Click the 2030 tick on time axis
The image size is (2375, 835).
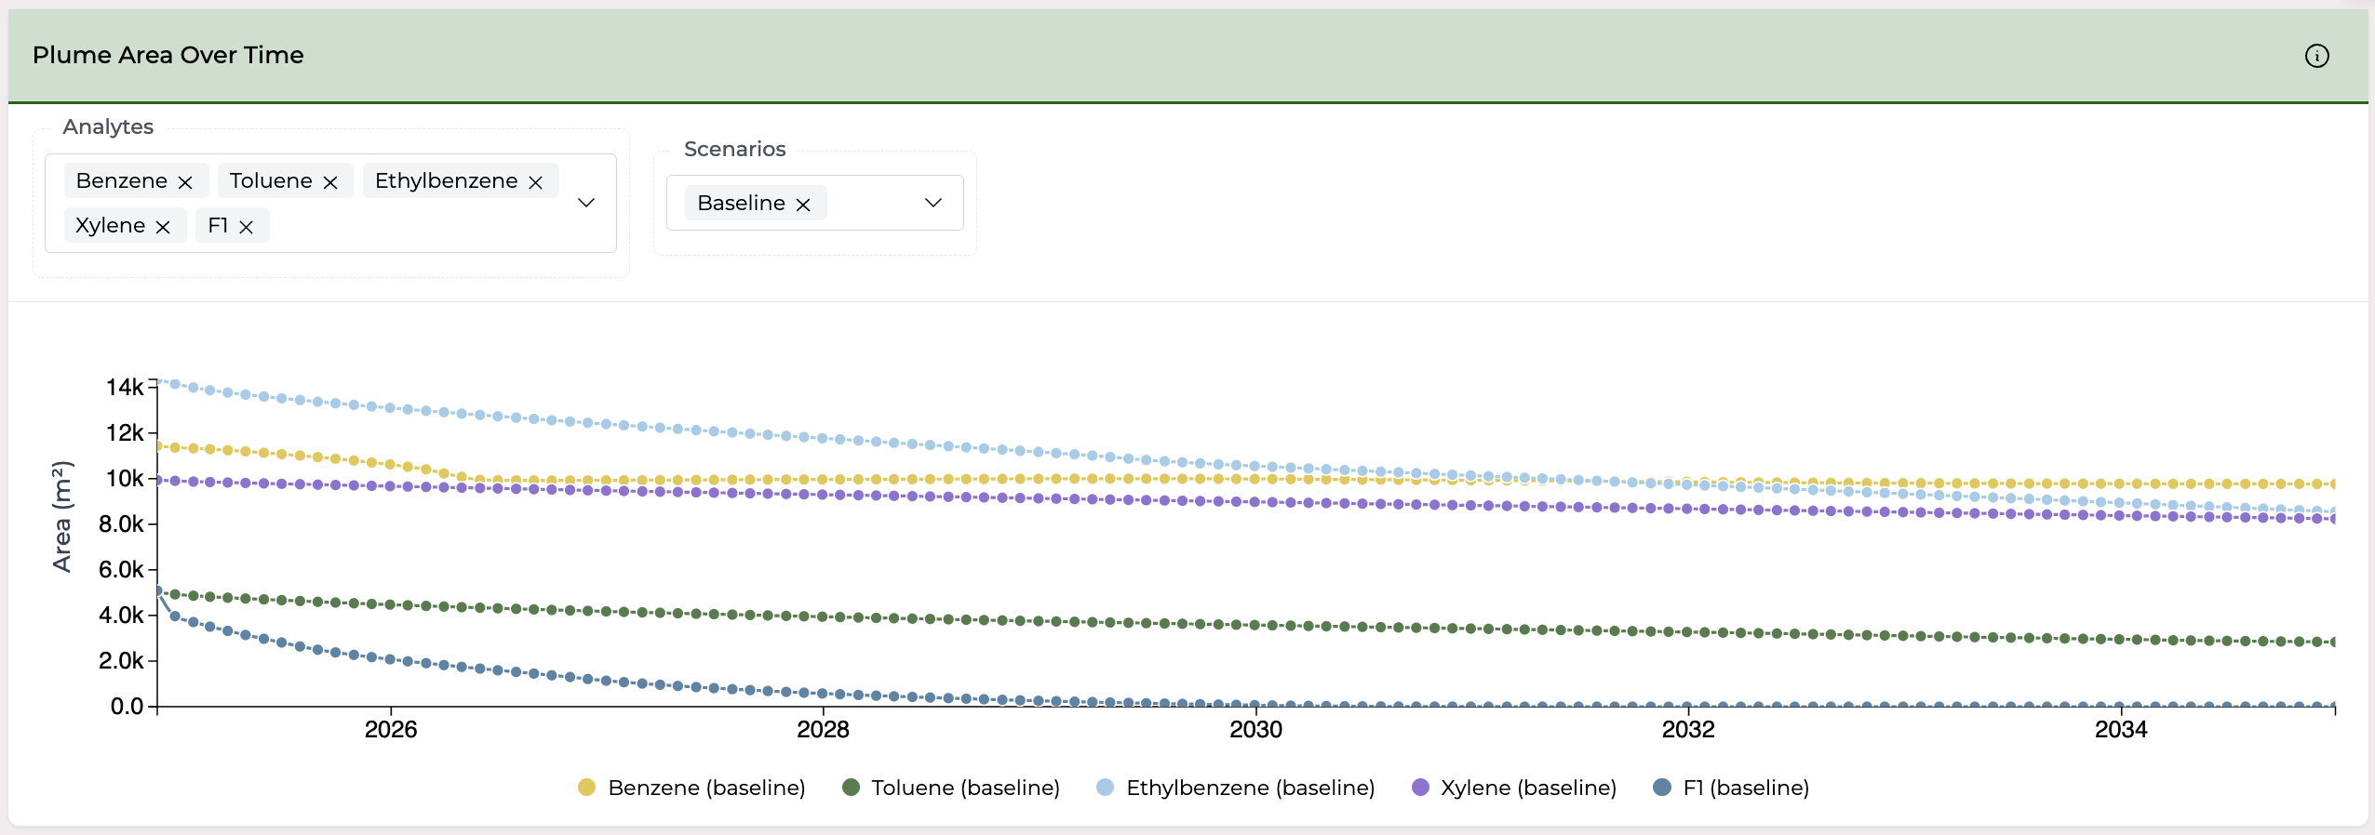point(1255,729)
